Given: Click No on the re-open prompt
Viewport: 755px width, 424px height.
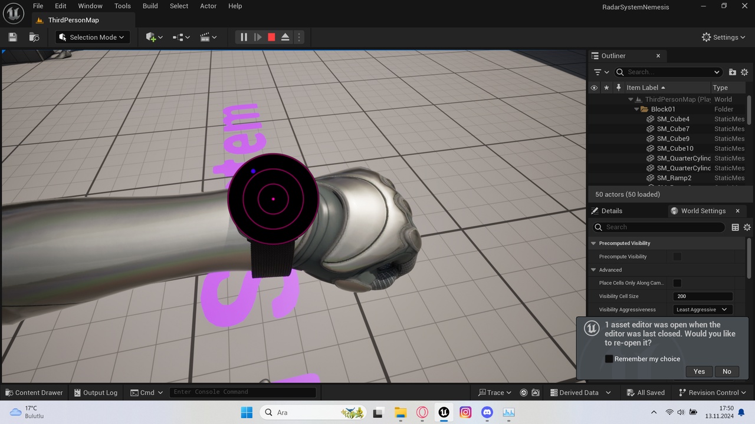Looking at the screenshot, I should [x=727, y=371].
